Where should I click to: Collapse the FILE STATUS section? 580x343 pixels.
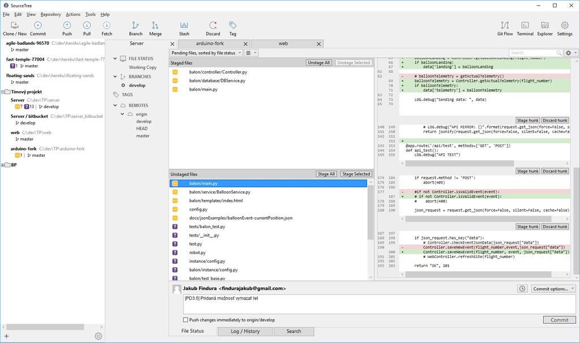(115, 58)
